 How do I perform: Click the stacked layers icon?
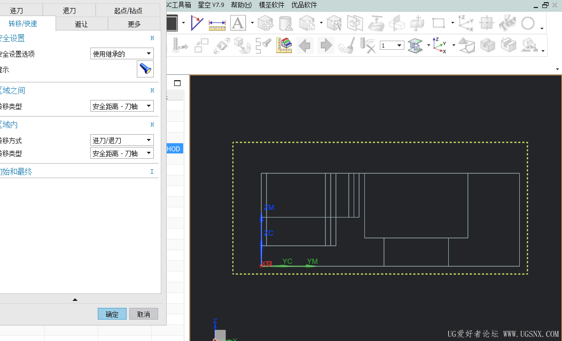coord(415,45)
